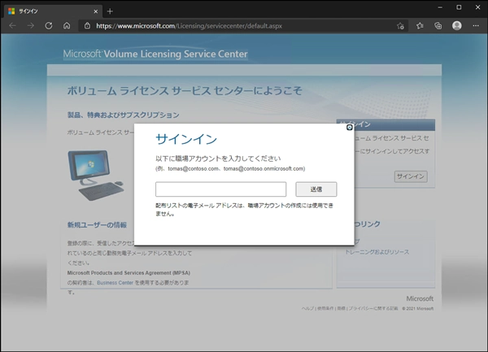Open the Business Center link
This screenshot has height=352, width=488.
115,283
